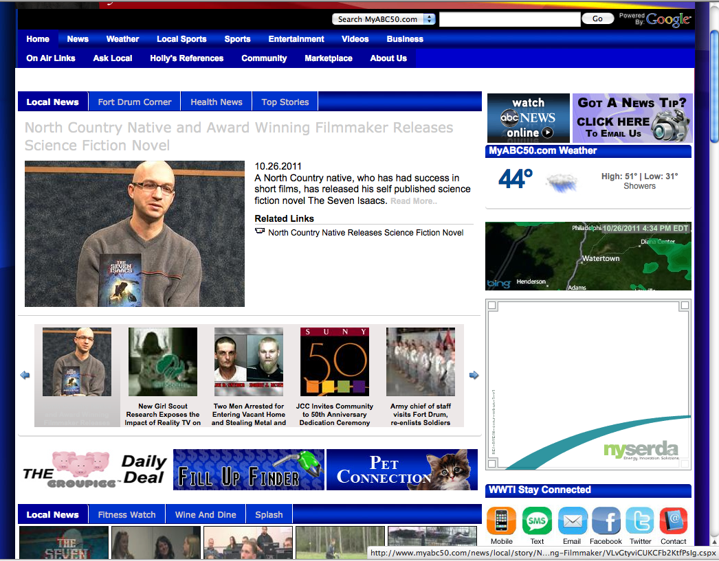Open the SMS Text icon
This screenshot has height=561, width=719.
click(x=537, y=521)
